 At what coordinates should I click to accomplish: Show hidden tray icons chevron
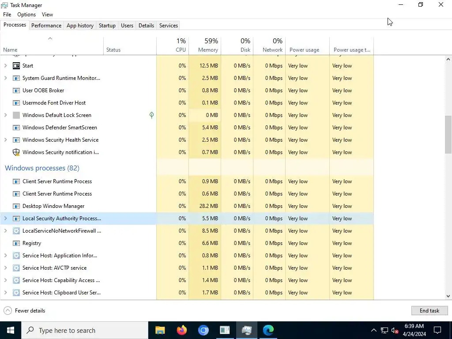(373, 330)
